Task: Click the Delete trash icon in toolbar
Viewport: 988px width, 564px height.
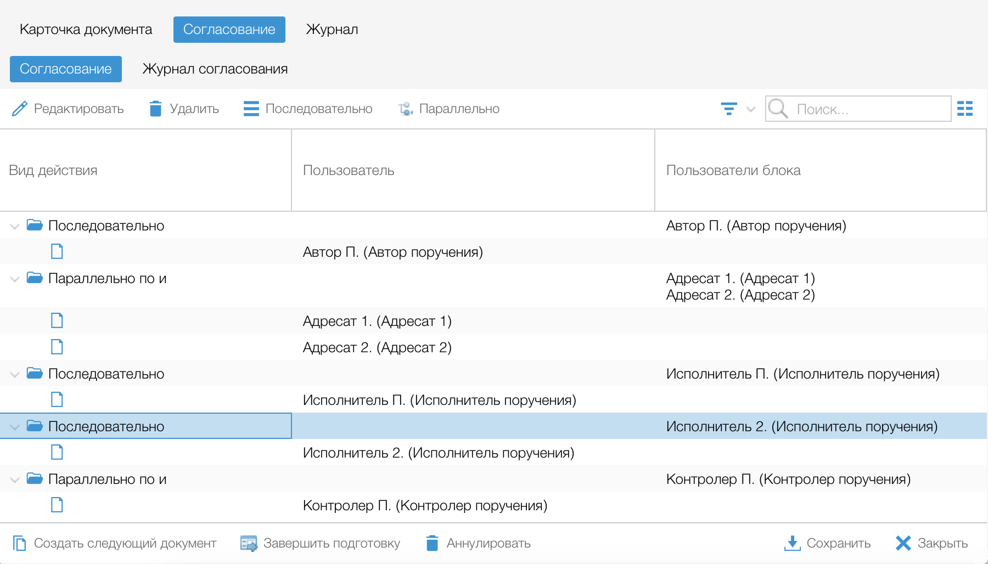Action: [x=155, y=109]
